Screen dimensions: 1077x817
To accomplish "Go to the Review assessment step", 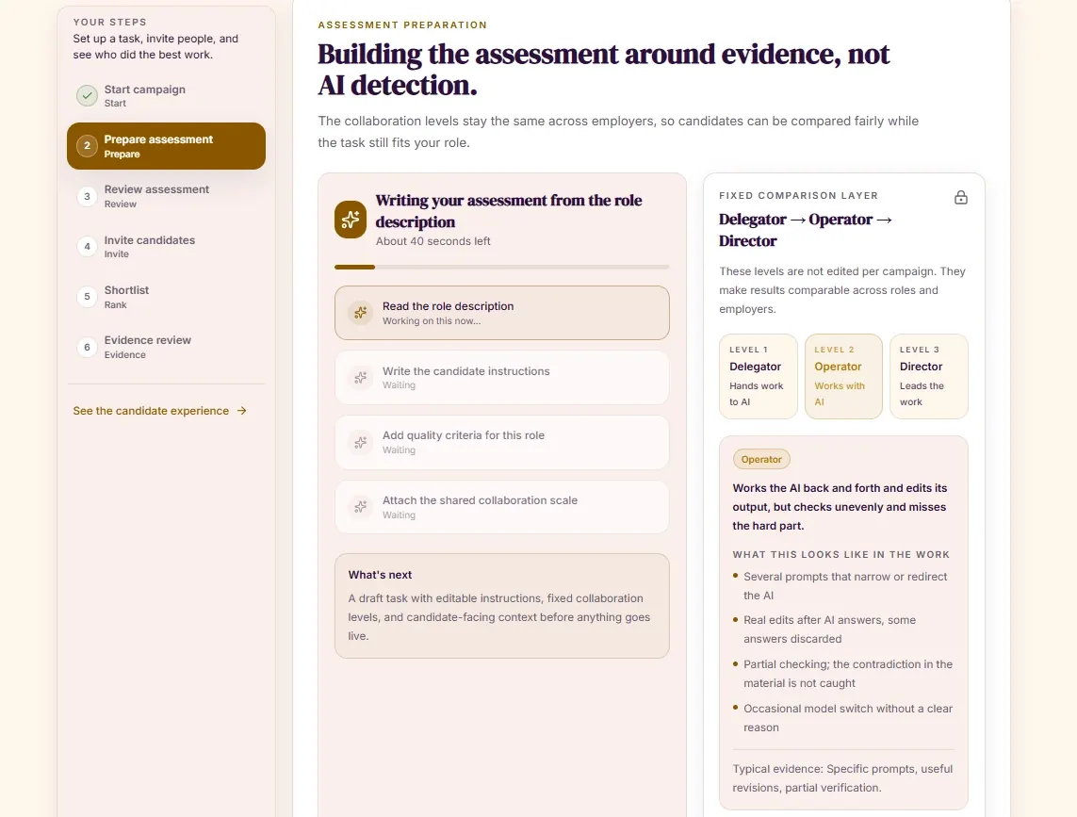I will coord(166,197).
